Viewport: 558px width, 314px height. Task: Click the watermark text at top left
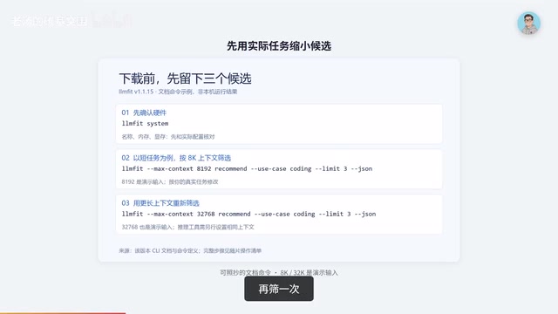pos(50,21)
